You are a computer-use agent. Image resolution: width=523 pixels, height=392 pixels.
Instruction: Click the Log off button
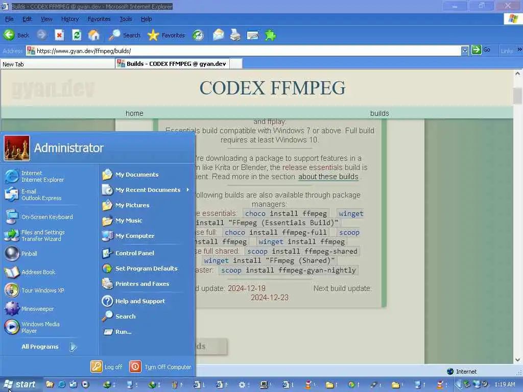pyautogui.click(x=106, y=367)
